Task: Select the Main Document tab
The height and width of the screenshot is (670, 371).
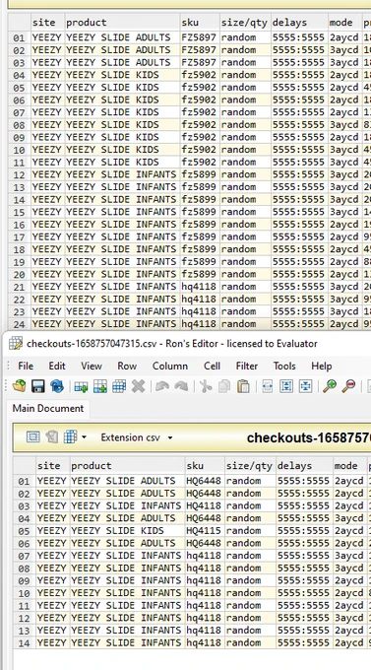Action: pyautogui.click(x=48, y=408)
